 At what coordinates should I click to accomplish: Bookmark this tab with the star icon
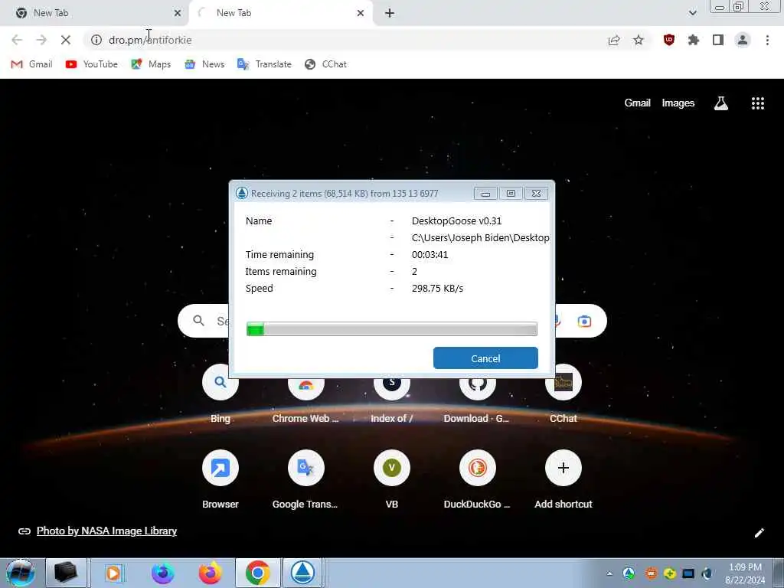(639, 40)
